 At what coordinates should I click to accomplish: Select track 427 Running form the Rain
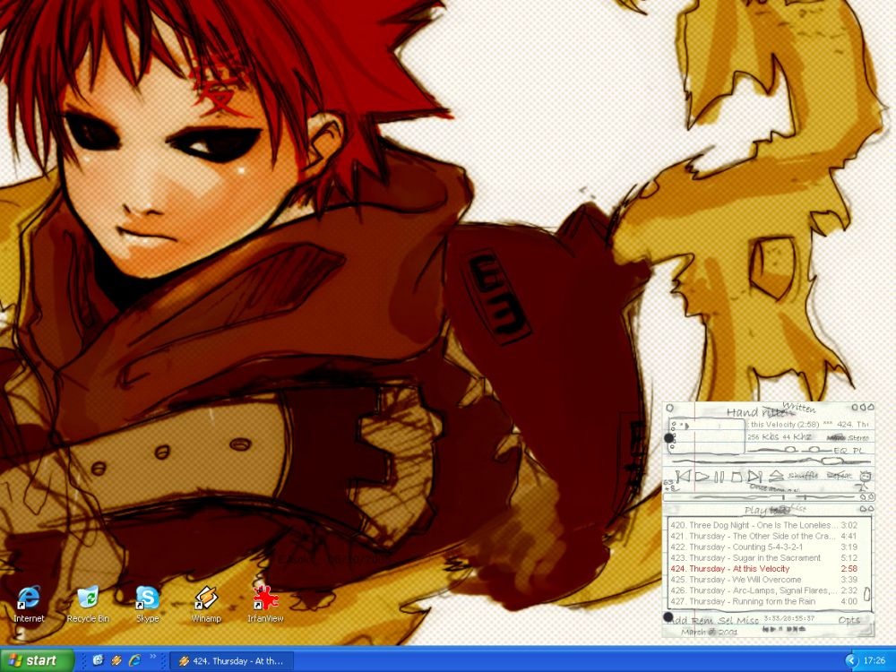pyautogui.click(x=764, y=601)
